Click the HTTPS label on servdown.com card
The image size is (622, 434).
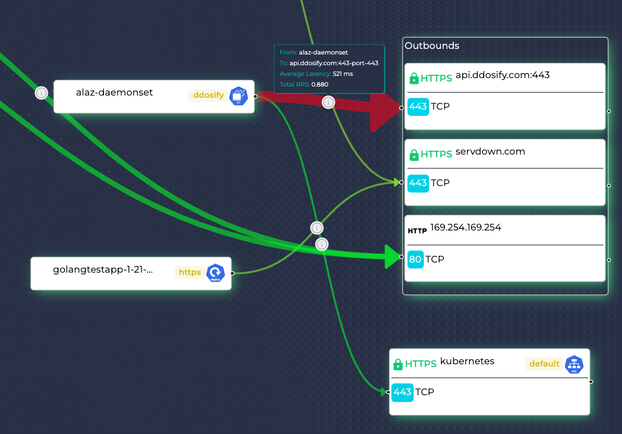point(436,155)
